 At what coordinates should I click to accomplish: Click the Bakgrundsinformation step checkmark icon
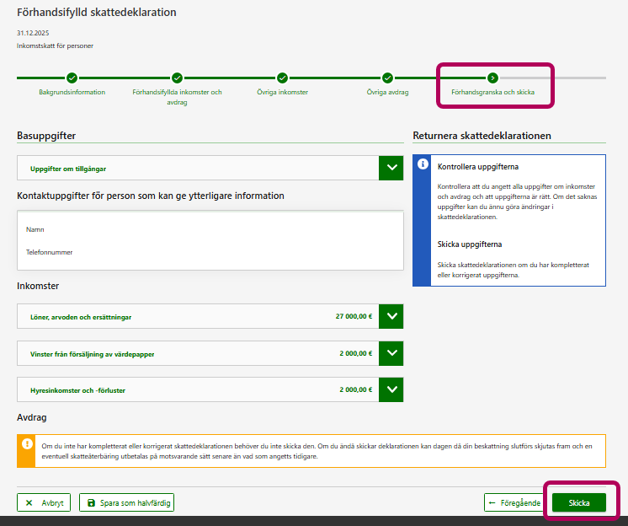tap(72, 78)
